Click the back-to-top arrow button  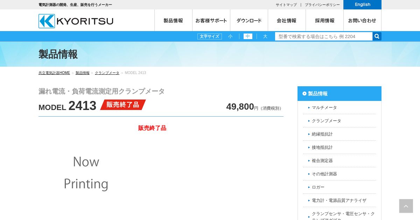point(406,206)
